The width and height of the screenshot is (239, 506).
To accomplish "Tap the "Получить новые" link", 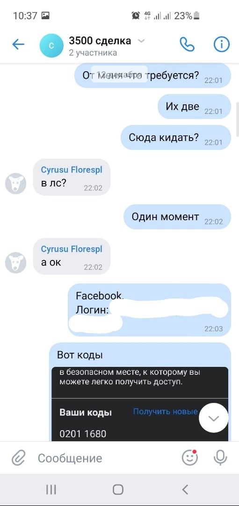I will pyautogui.click(x=165, y=411).
